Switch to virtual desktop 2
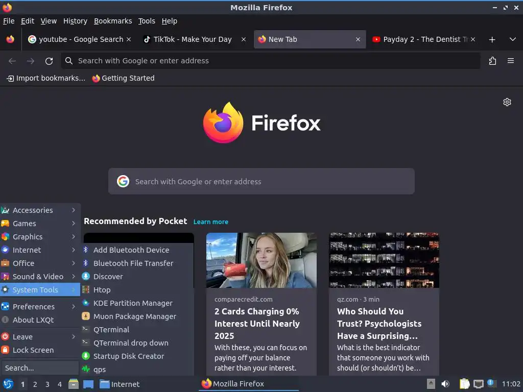 pos(35,384)
